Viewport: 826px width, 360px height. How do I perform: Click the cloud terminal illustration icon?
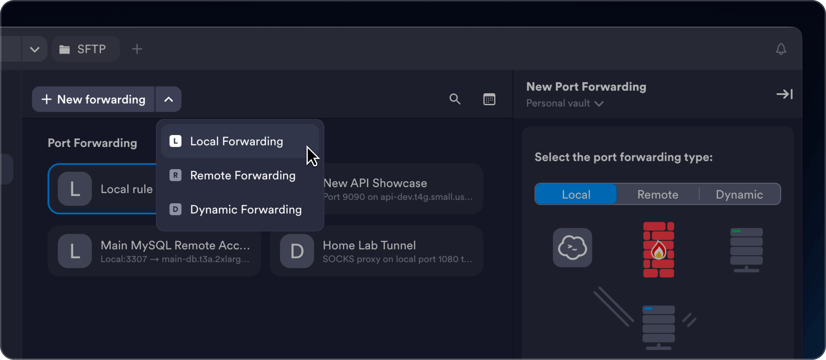[572, 247]
